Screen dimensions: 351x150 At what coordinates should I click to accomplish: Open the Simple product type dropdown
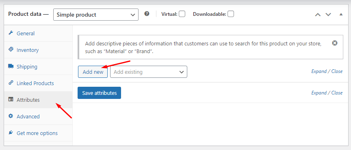pyautogui.click(x=96, y=15)
